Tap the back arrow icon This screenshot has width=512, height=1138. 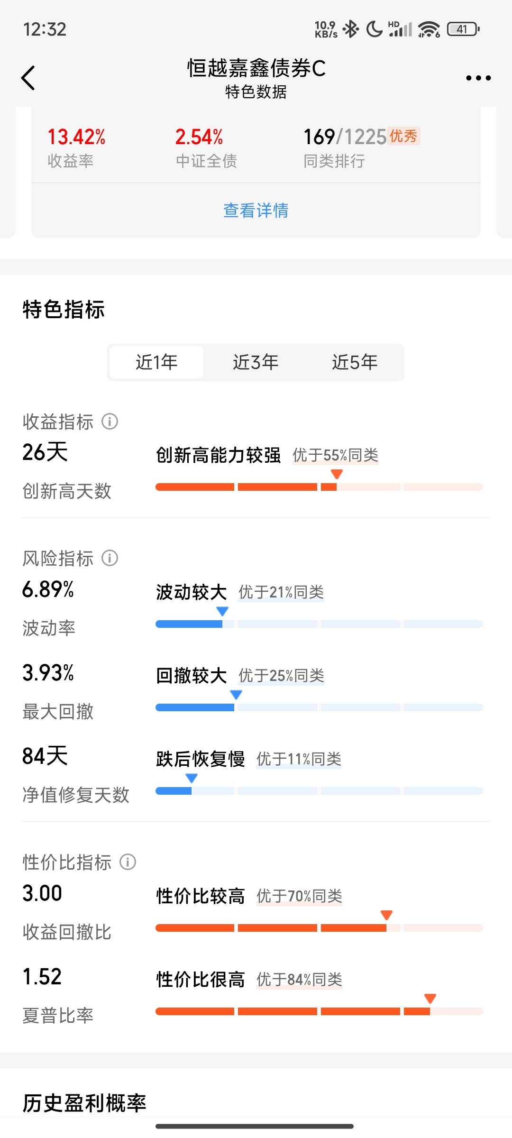coord(28,78)
